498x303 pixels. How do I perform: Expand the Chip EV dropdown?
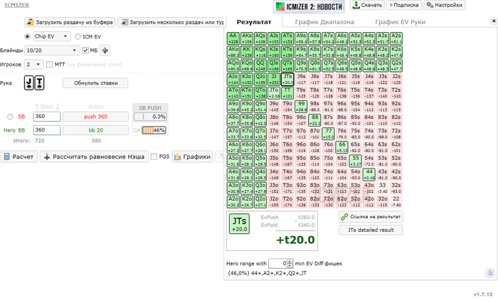coord(51,36)
